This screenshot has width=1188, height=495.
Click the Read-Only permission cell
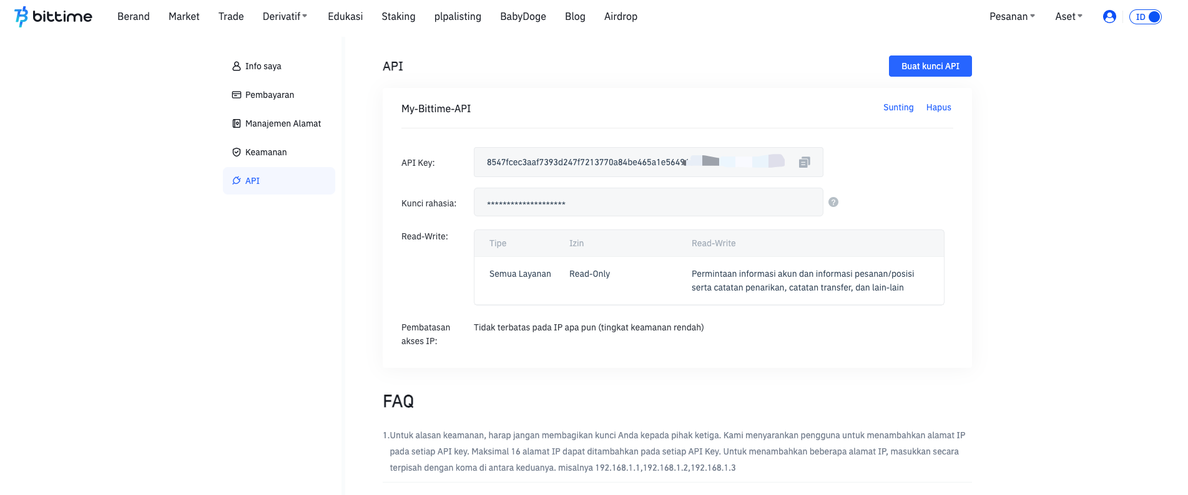pyautogui.click(x=589, y=274)
